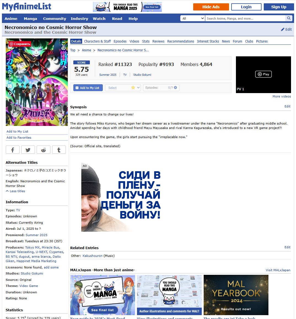Switch to the Characters & Staff tab
The width and height of the screenshot is (296, 319).
pyautogui.click(x=98, y=41)
